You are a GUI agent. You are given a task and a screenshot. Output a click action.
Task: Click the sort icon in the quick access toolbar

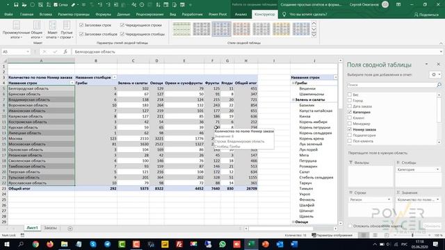49,5
